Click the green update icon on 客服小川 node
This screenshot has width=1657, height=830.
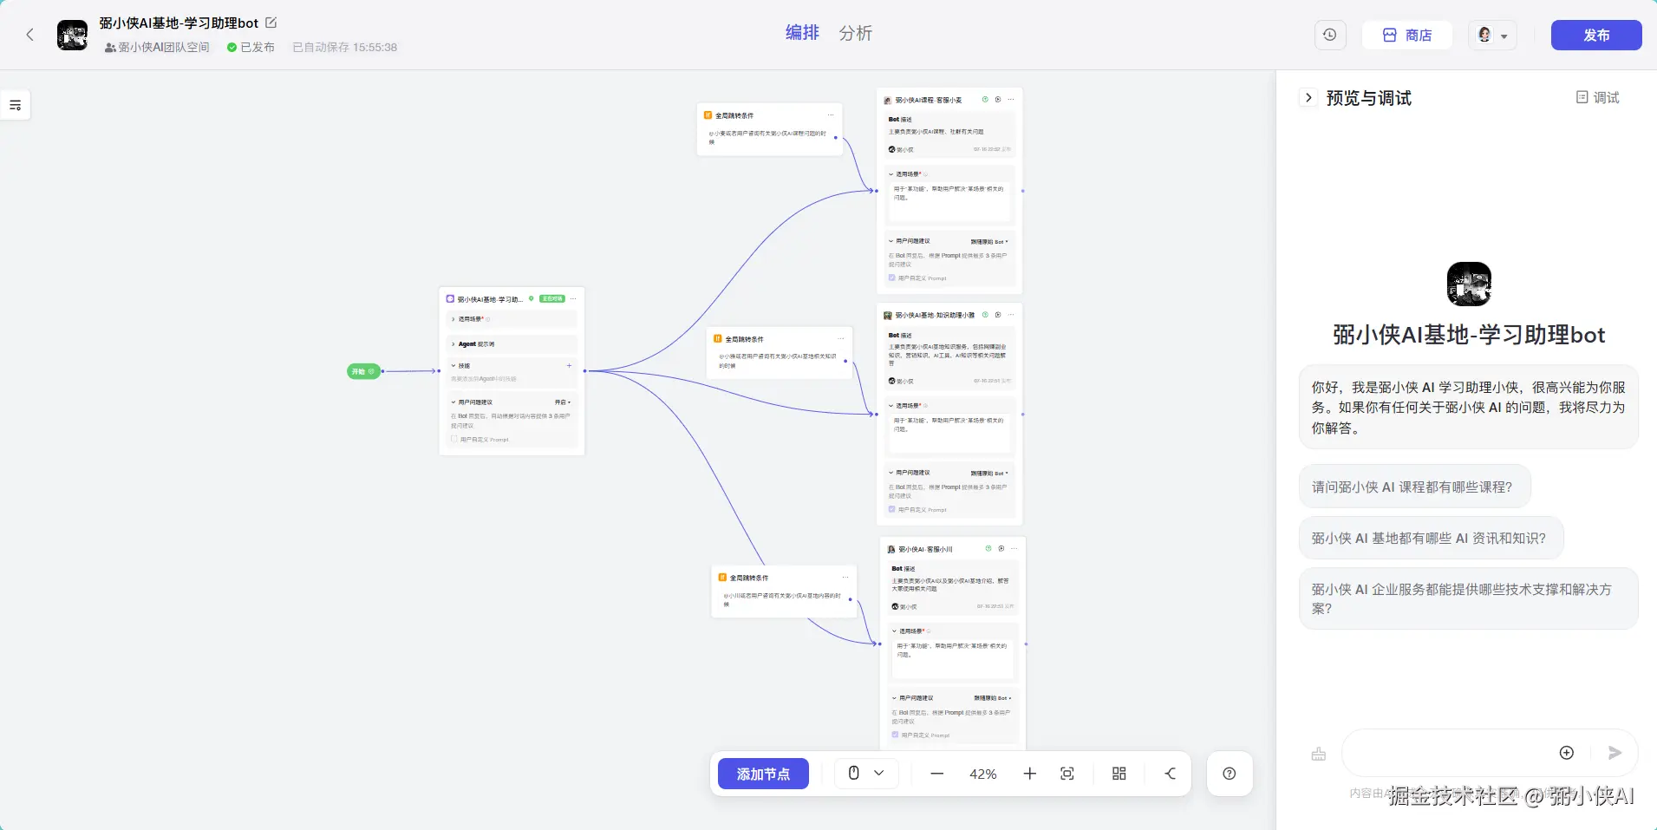pyautogui.click(x=988, y=549)
